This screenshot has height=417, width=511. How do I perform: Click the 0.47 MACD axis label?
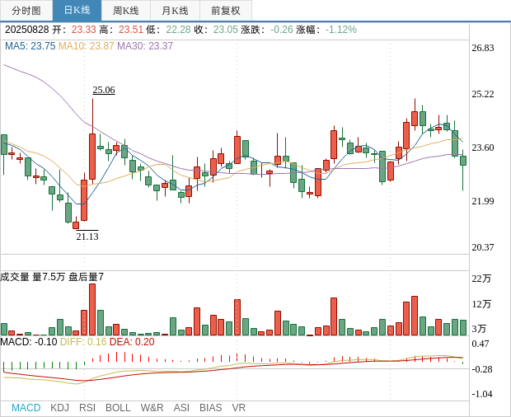pos(481,344)
